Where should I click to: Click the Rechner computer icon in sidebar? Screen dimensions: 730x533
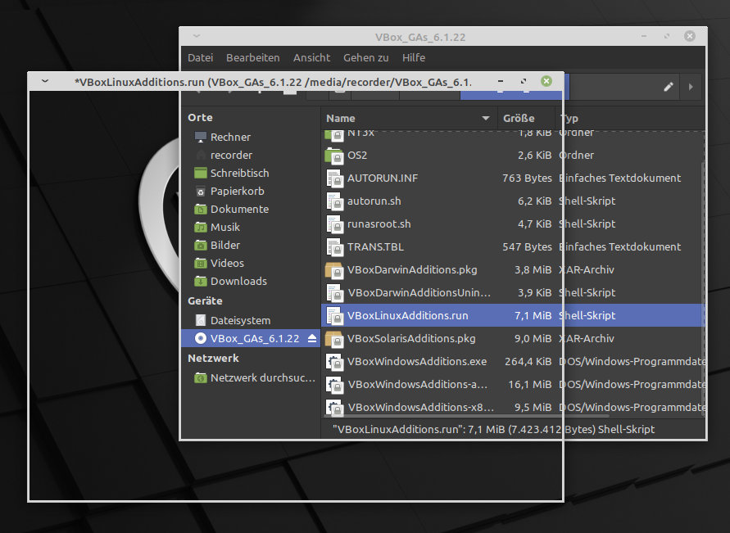[x=200, y=138]
